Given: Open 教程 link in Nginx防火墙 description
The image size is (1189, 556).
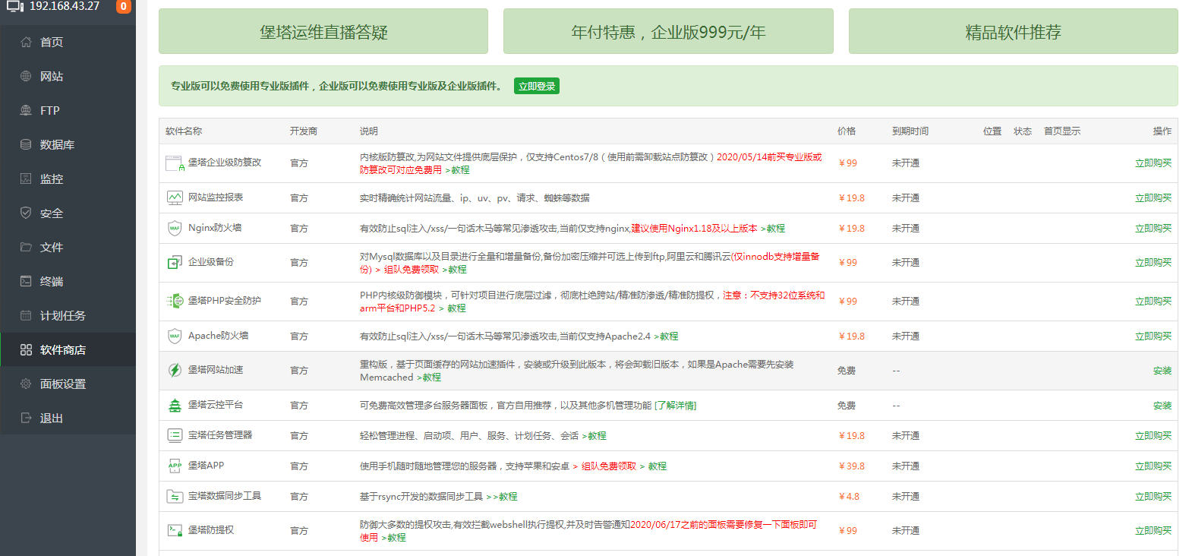Looking at the screenshot, I should [x=773, y=228].
